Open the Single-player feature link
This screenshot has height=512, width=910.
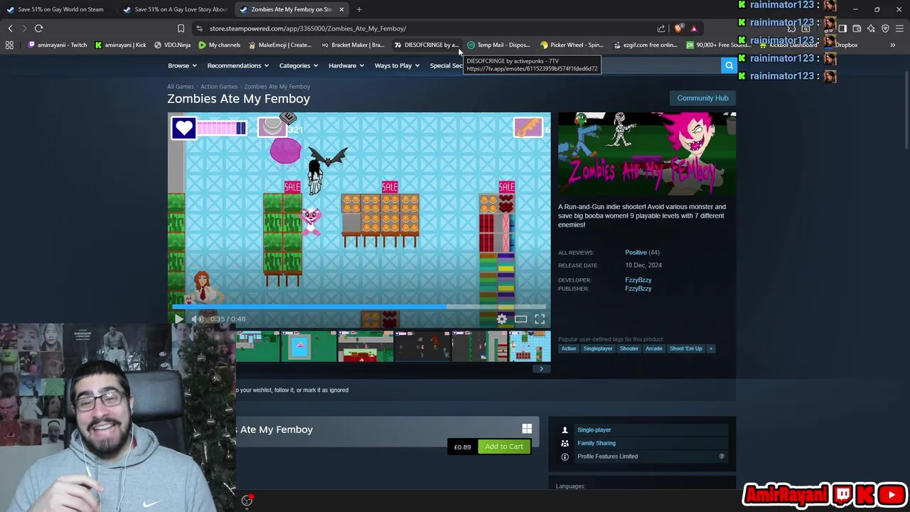click(x=594, y=430)
